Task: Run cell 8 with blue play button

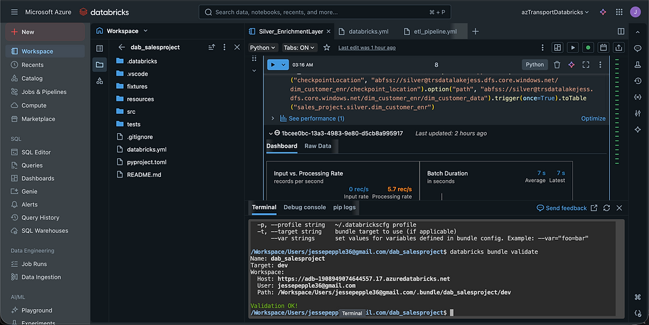Action: click(273, 64)
